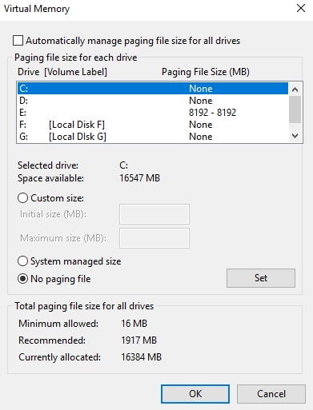Viewport: 313px width, 410px height.
Task: Click the Paging File Size (MB) column header
Action: click(206, 72)
